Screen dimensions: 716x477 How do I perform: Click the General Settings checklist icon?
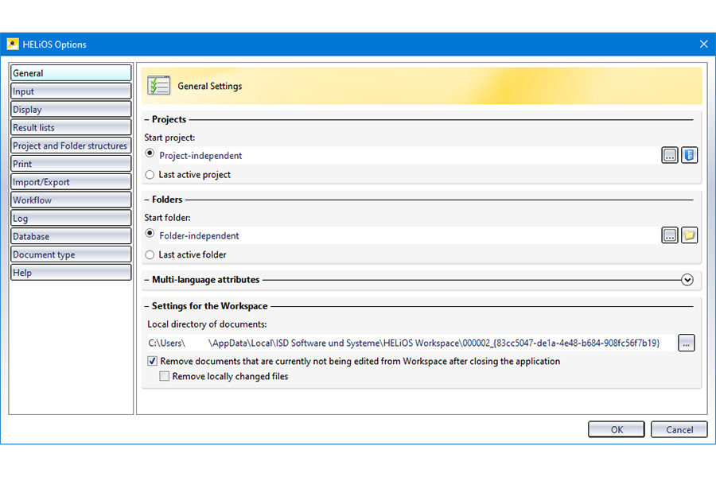(159, 85)
